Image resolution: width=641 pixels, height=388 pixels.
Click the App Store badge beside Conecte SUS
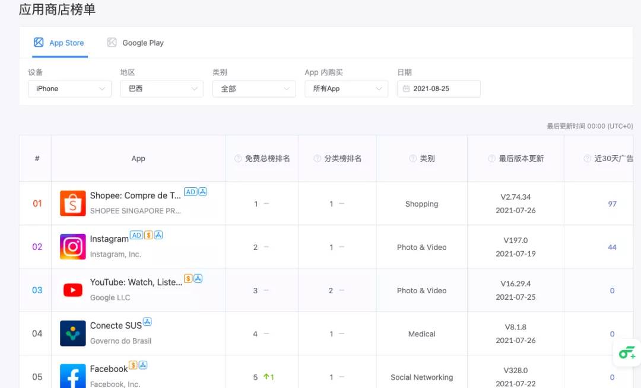147,322
